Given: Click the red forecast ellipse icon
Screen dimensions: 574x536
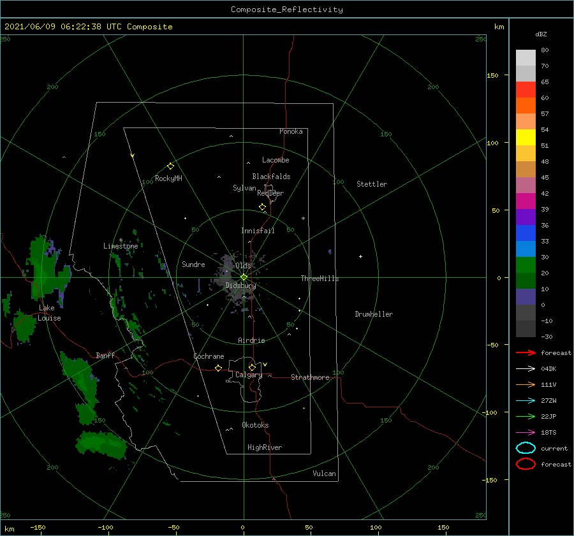Looking at the screenshot, I should tap(526, 464).
